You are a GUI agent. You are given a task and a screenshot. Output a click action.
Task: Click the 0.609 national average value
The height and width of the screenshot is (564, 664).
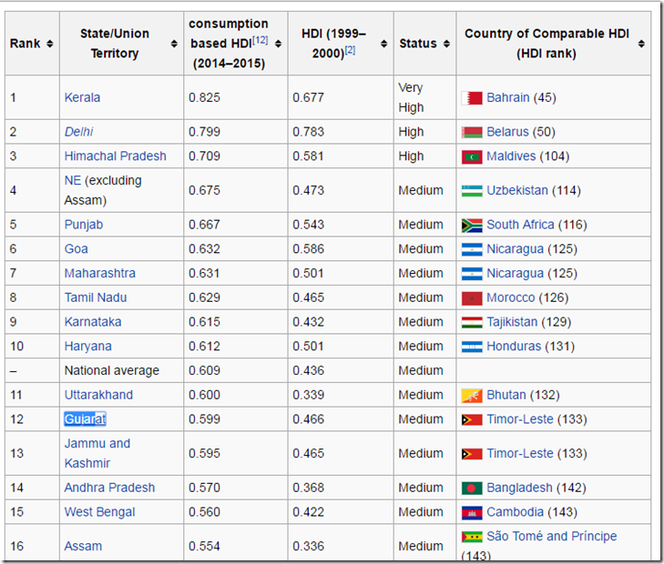click(205, 371)
